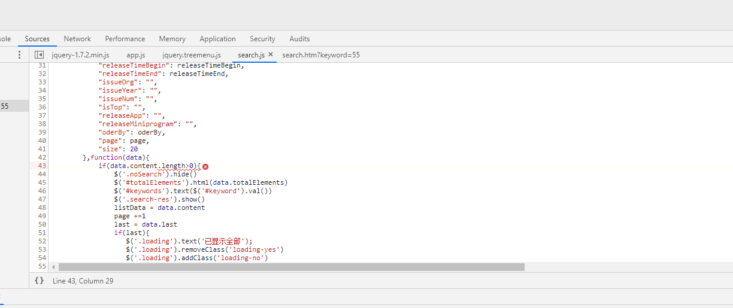Click the horizontal scrollbar left arrow
The height and width of the screenshot is (308, 733).
[x=54, y=267]
